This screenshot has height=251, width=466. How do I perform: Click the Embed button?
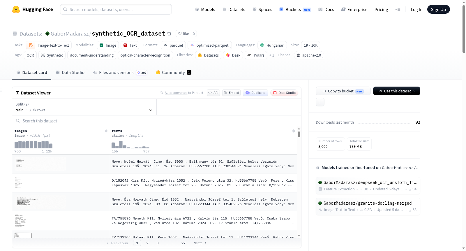231,93
